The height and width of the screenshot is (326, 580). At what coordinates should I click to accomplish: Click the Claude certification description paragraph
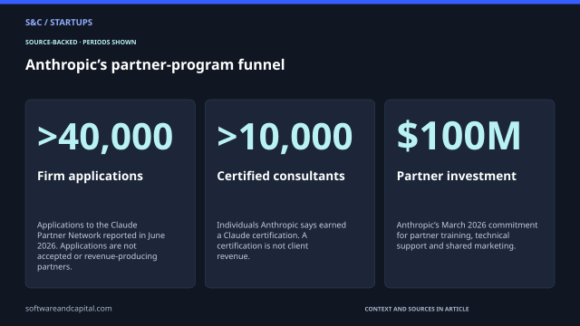click(282, 241)
